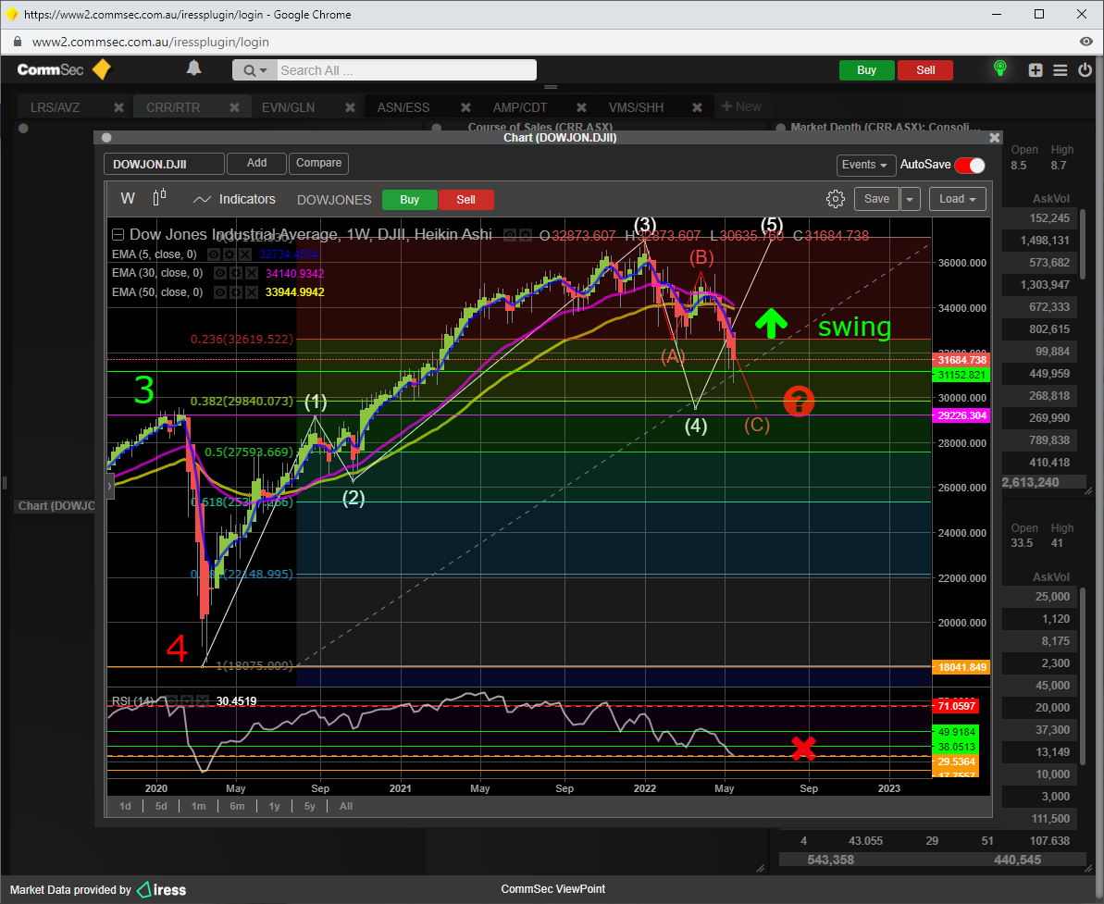Open chart settings gear
Viewport: 1104px width, 904px height.
(x=835, y=199)
